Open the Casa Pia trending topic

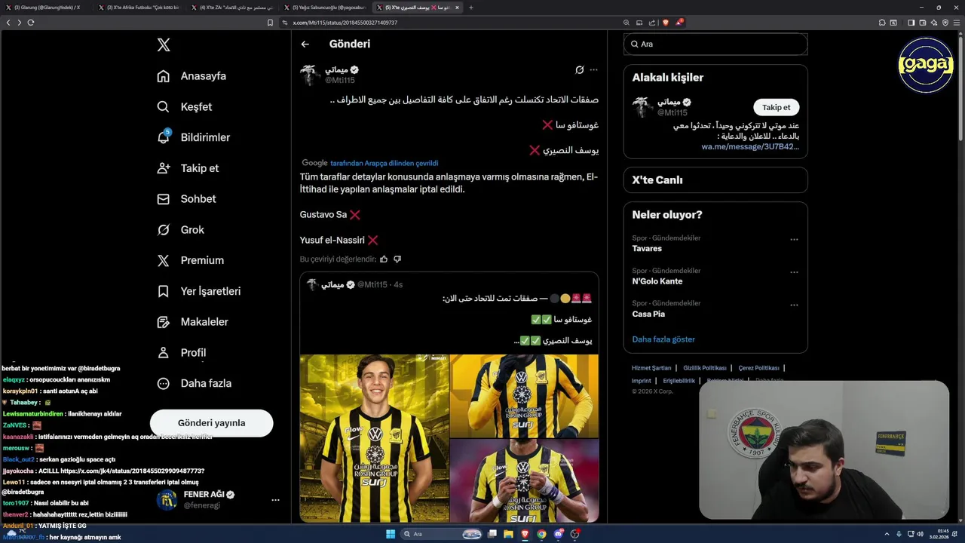coord(648,314)
